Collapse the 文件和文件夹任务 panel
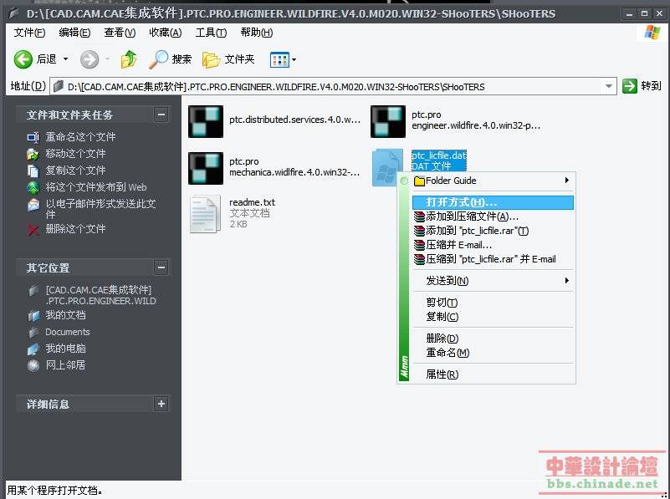 click(x=161, y=115)
